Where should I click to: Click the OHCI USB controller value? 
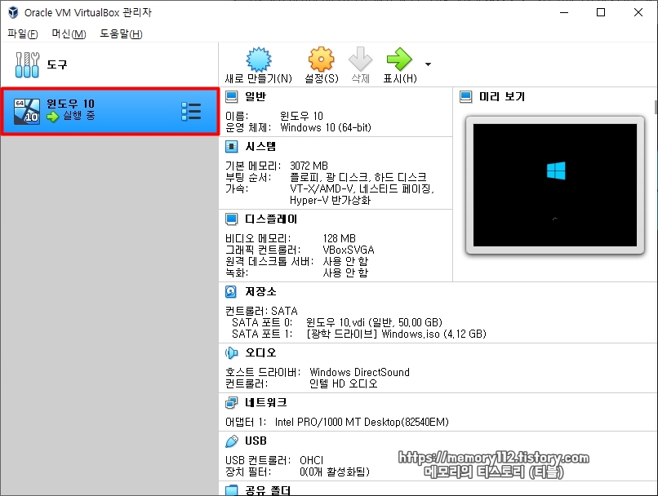tap(311, 460)
